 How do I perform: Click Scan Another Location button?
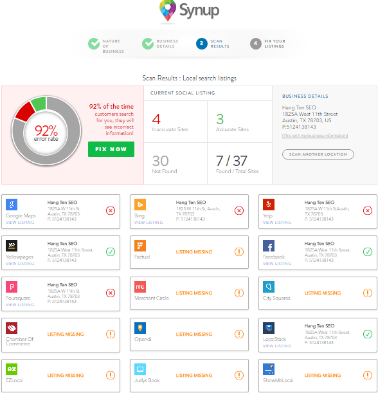point(318,154)
